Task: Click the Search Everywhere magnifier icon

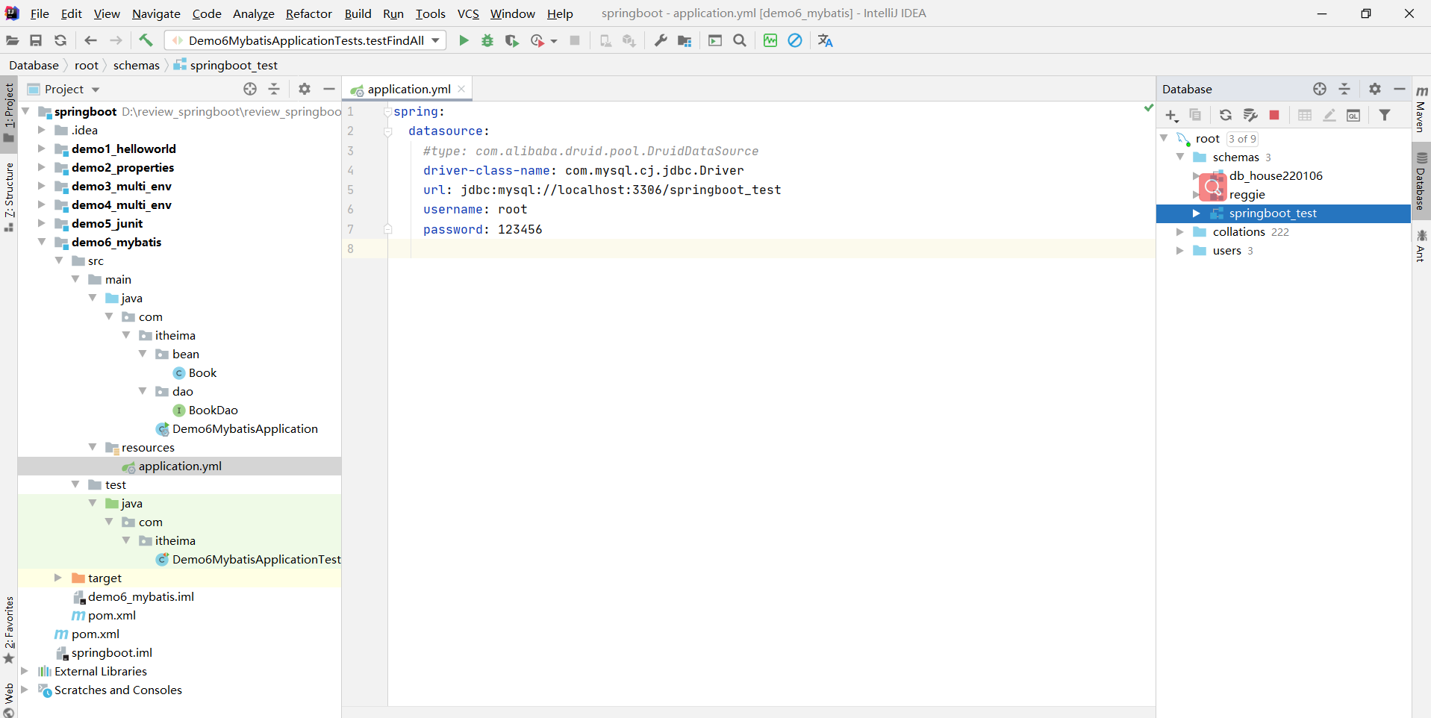Action: pos(740,40)
